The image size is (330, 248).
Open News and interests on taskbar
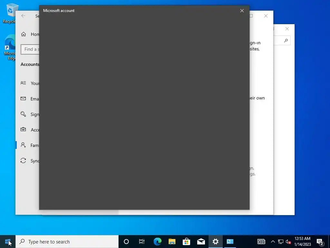[261, 242]
